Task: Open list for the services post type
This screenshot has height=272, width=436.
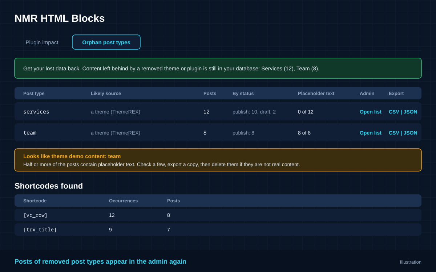Action: [x=371, y=112]
